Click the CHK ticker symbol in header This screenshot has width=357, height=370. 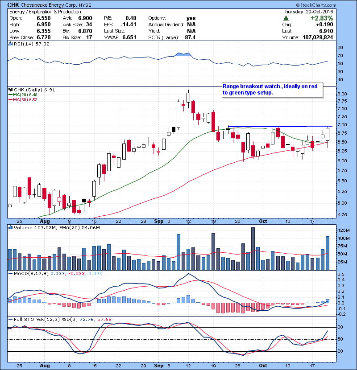pos(13,5)
